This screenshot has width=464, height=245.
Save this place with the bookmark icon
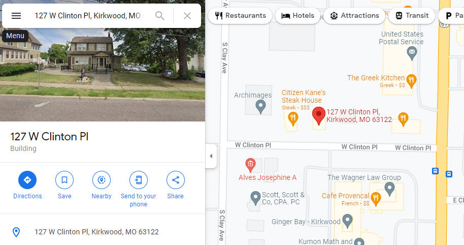click(x=64, y=180)
